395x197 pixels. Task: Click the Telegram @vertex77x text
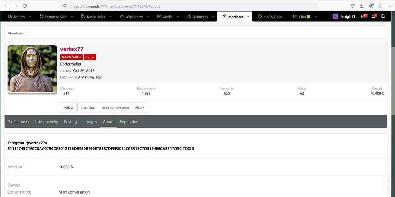27,143
